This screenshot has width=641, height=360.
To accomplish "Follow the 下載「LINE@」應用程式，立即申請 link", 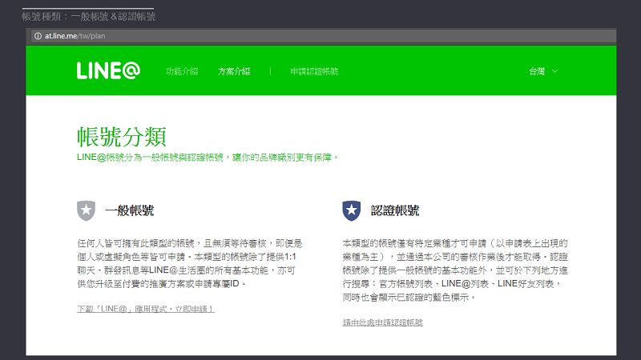I will [x=146, y=309].
